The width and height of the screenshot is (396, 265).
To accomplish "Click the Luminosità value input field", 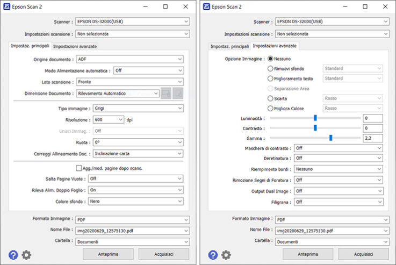I will (x=373, y=118).
